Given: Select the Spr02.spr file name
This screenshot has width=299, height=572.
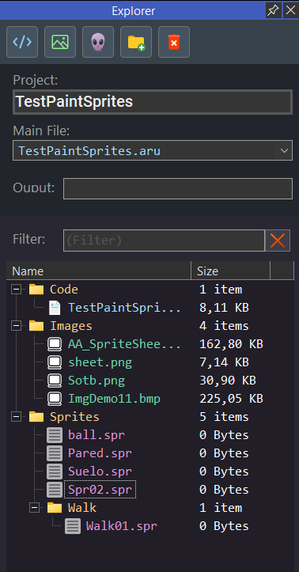Looking at the screenshot, I should tap(100, 490).
